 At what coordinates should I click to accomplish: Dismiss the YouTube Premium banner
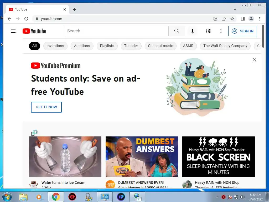[x=254, y=60]
